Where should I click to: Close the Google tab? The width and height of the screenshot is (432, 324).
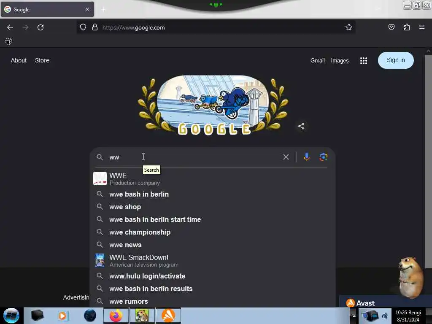[87, 9]
